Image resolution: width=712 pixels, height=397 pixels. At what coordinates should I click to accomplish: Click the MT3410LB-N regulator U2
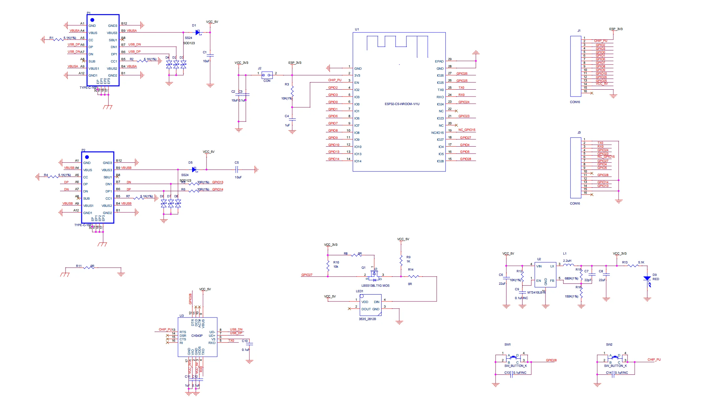[x=545, y=275]
